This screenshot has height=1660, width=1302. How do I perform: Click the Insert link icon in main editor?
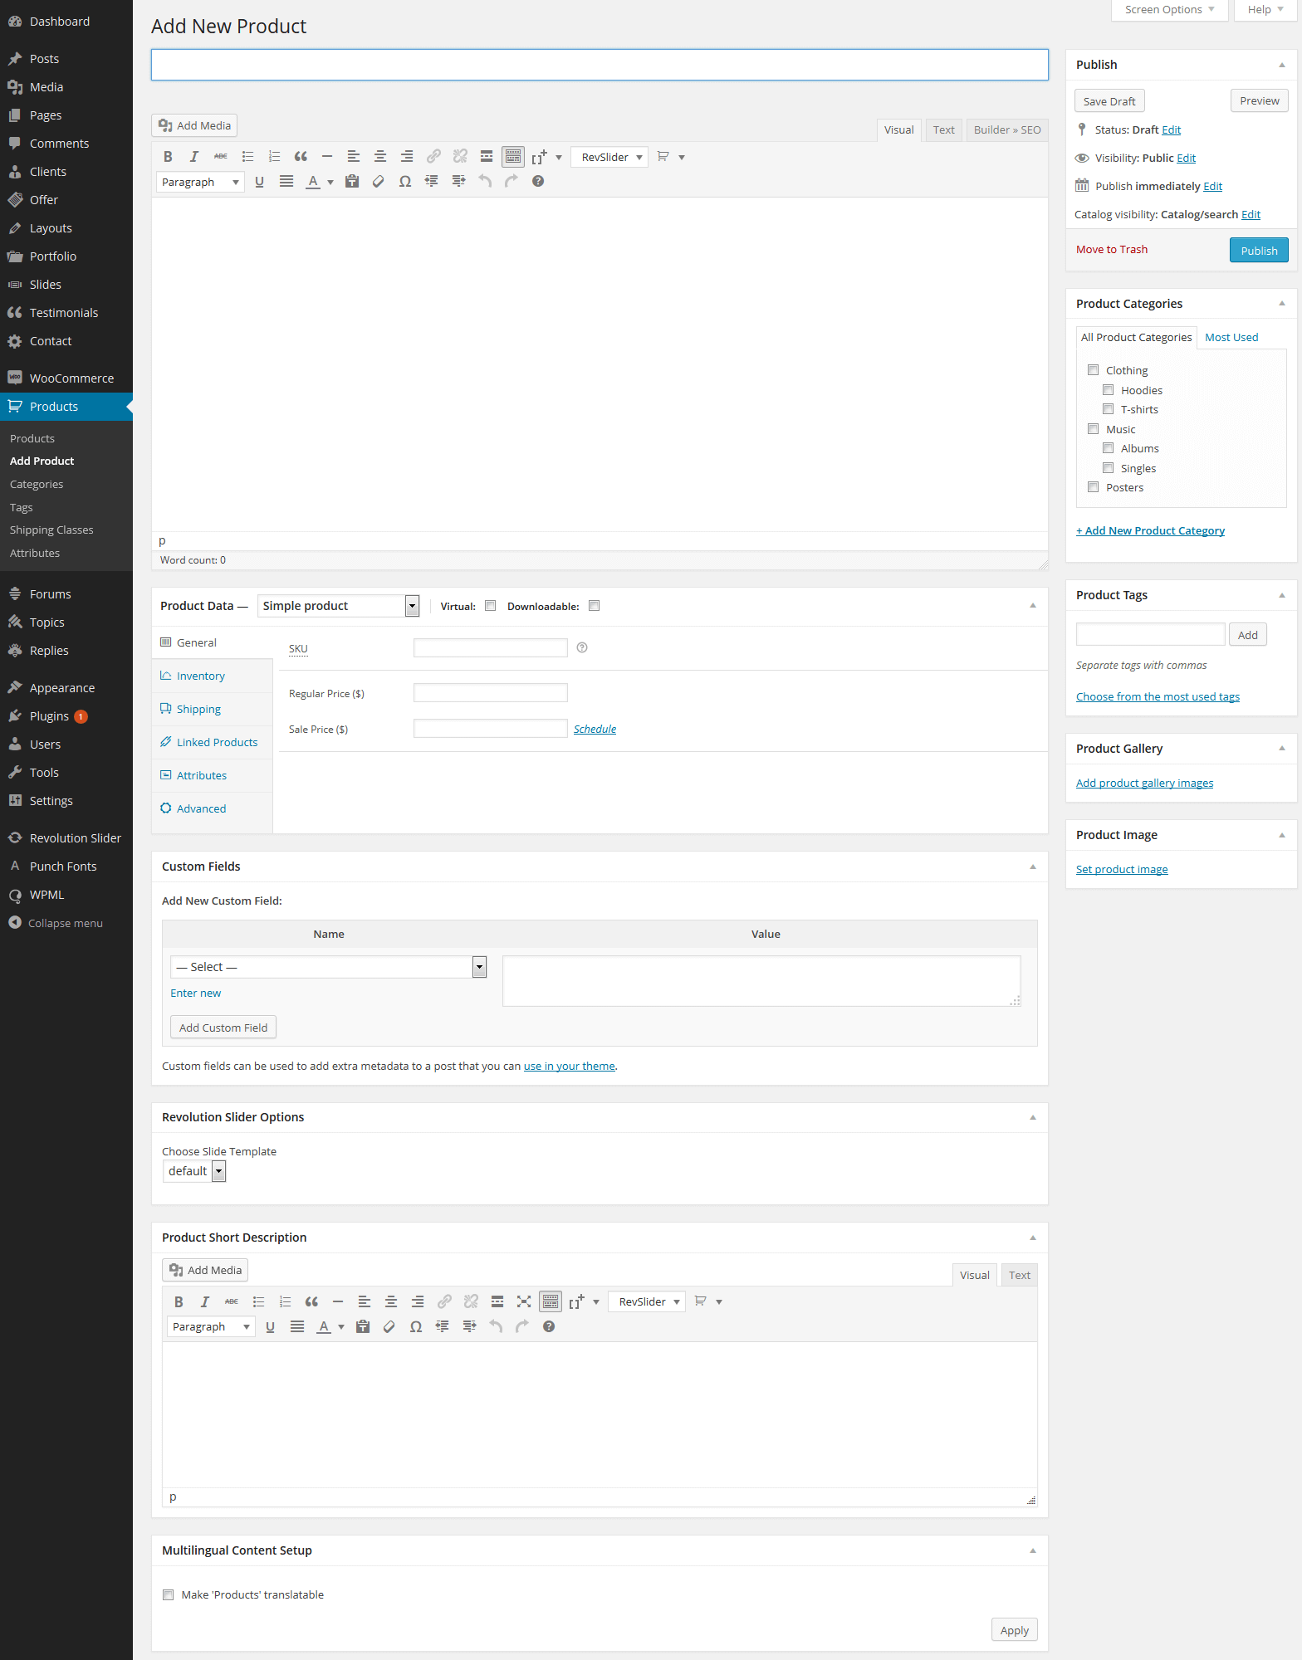[x=433, y=157]
